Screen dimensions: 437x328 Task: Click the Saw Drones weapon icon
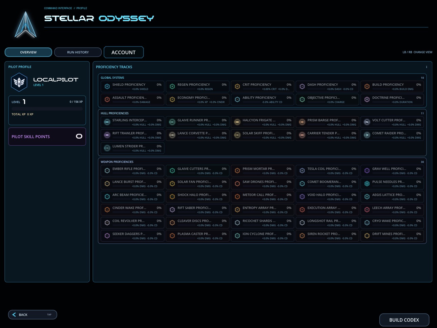coord(237,183)
